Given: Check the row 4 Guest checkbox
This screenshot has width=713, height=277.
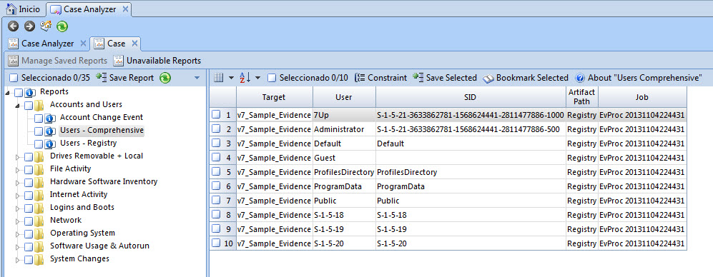Looking at the screenshot, I should pyautogui.click(x=216, y=158).
